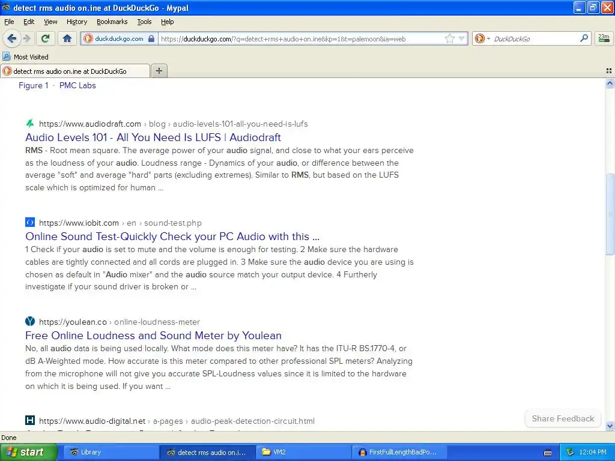Screen dimensions: 615x461
Task: Switch to FirstFullLengthBadPo taskbar item
Action: click(x=401, y=452)
